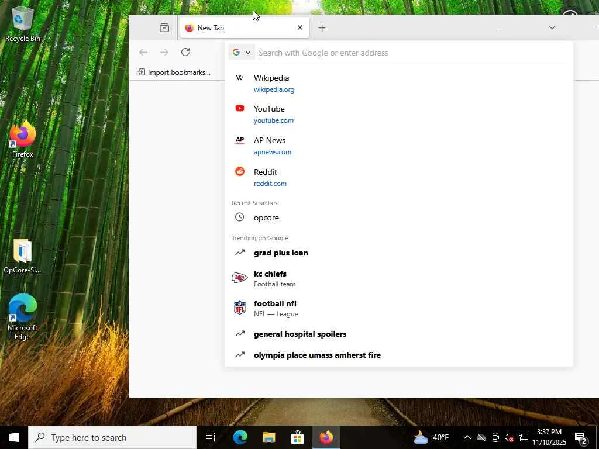Image resolution: width=599 pixels, height=449 pixels.
Task: Click trending arrow beside grad plus loan
Action: [x=239, y=253]
